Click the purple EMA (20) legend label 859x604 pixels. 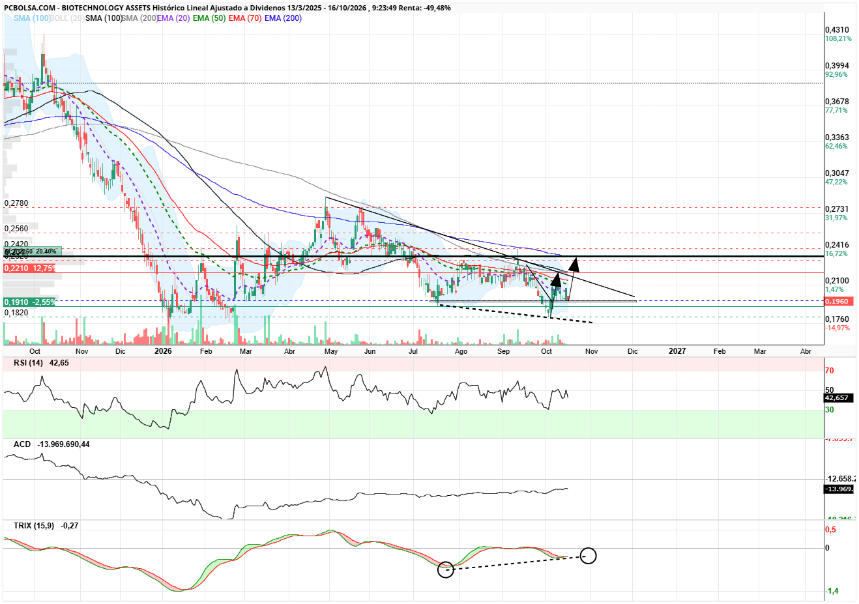click(x=173, y=18)
